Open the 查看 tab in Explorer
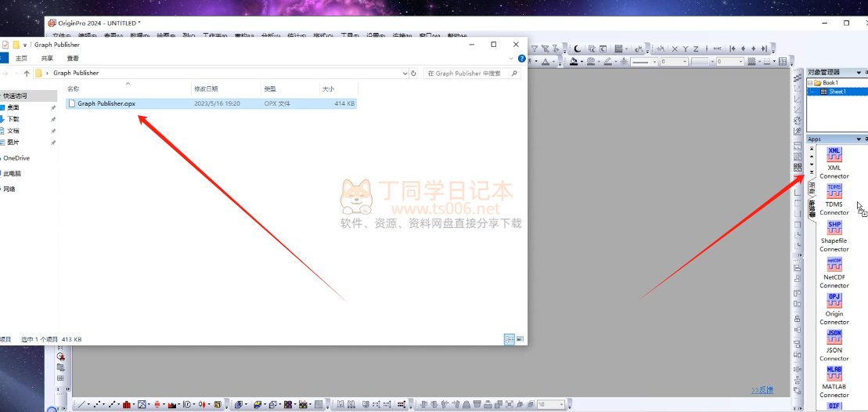 pos(73,58)
